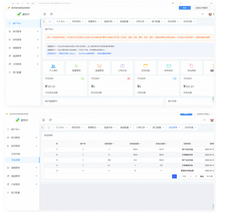Open the 通道管理 shopping cart shortcut

pyautogui.click(x=99, y=66)
